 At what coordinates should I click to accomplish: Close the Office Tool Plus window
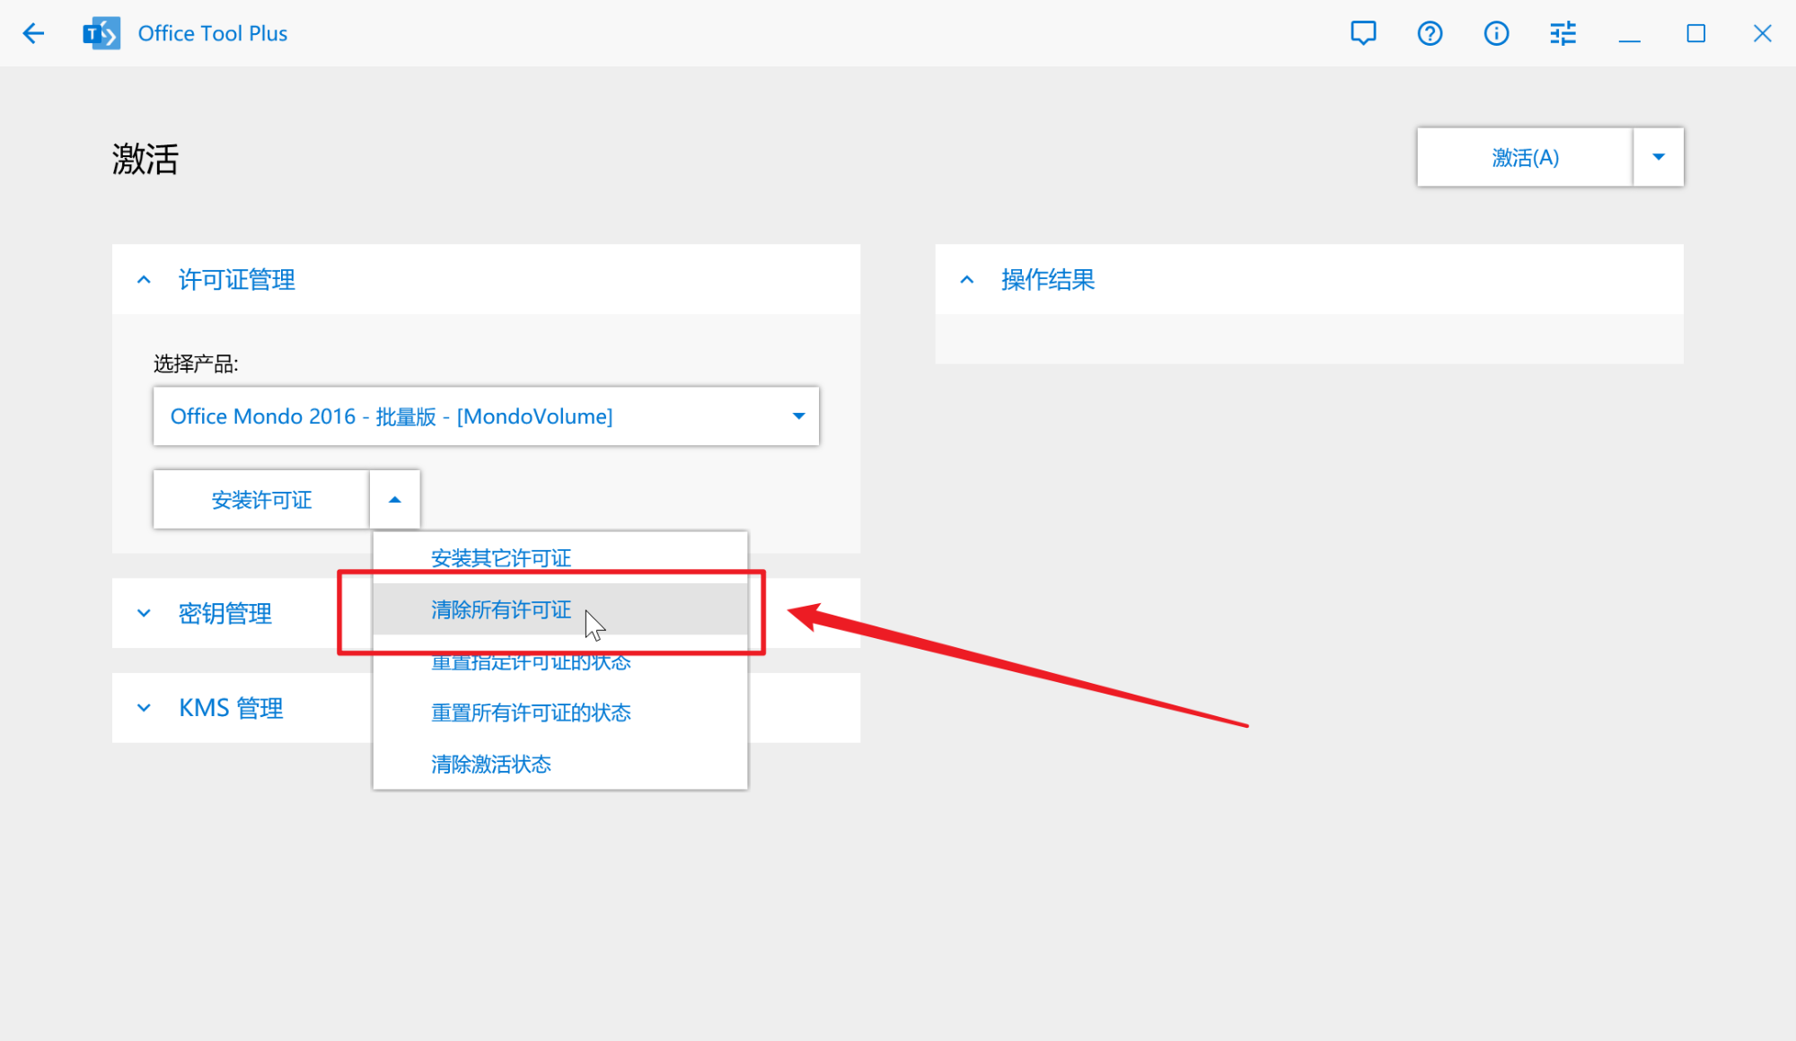(x=1762, y=33)
